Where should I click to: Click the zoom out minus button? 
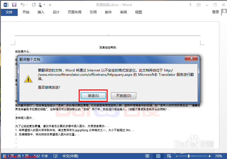[177, 156]
